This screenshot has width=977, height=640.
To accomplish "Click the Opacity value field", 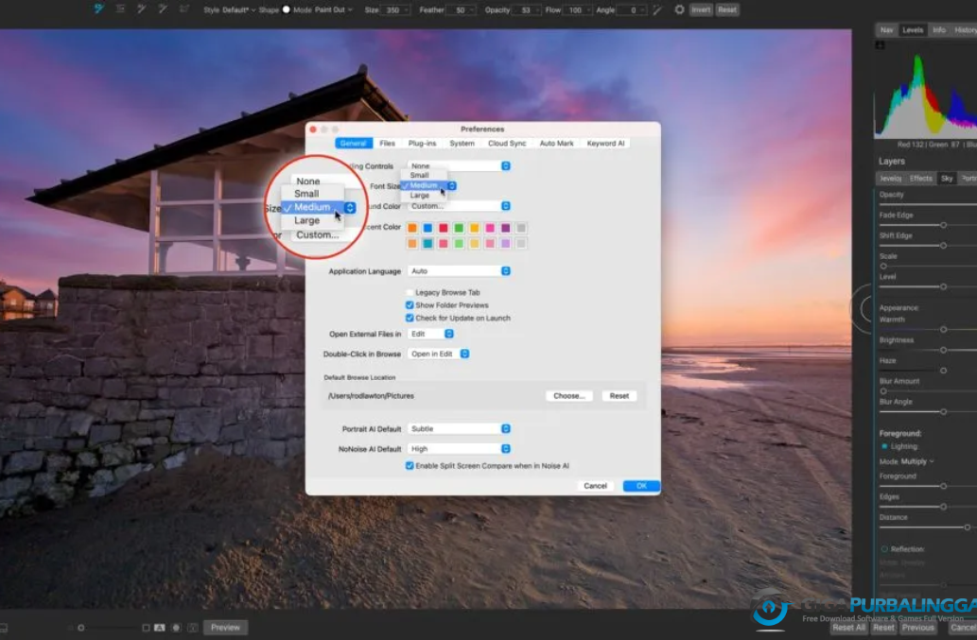I will pos(527,10).
